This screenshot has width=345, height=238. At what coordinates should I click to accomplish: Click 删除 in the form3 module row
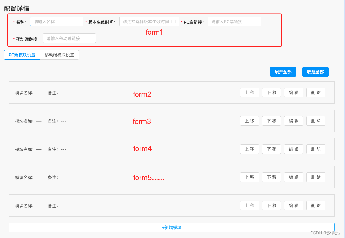(x=316, y=121)
